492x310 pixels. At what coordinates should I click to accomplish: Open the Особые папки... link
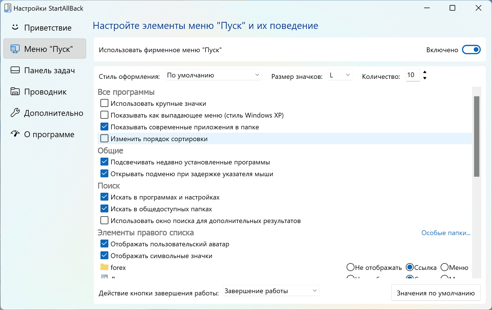446,233
